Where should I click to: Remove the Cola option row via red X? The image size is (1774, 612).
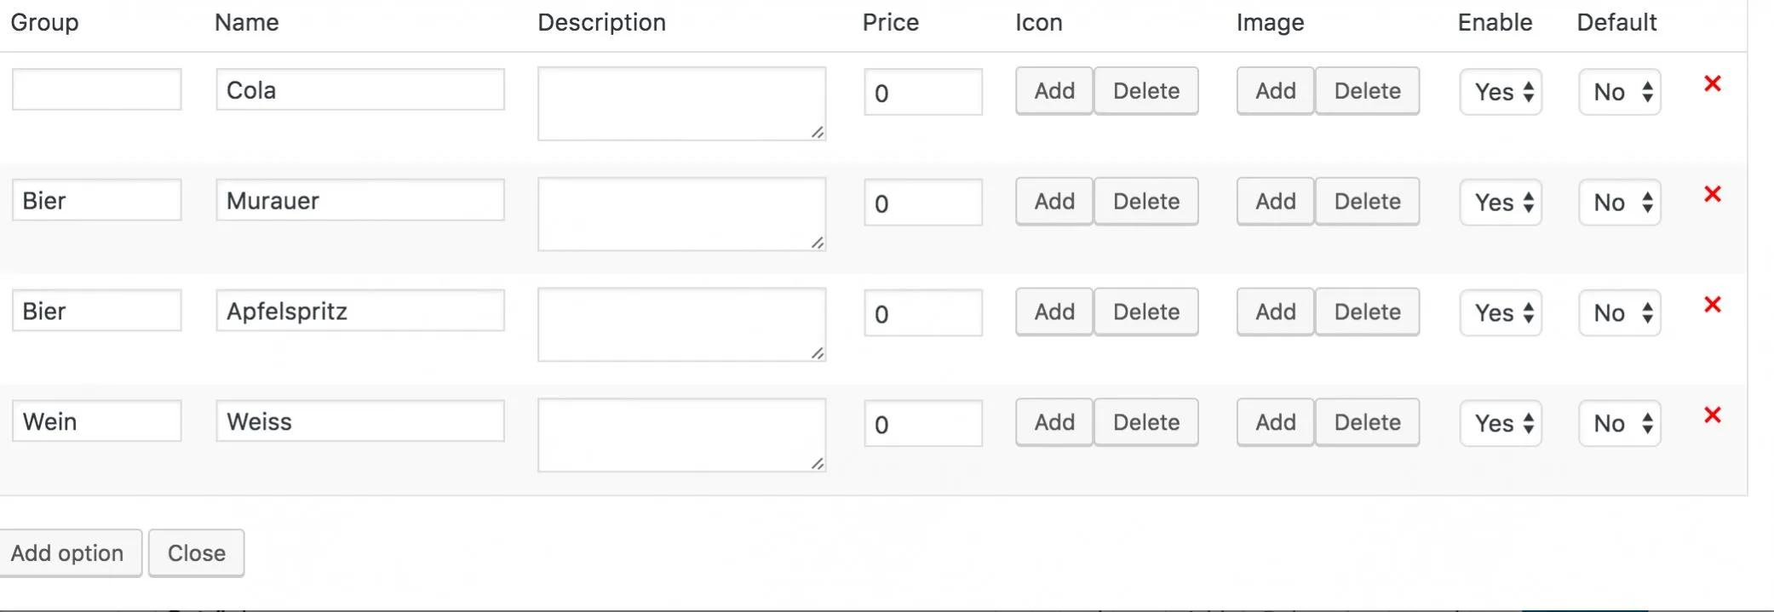coord(1712,83)
